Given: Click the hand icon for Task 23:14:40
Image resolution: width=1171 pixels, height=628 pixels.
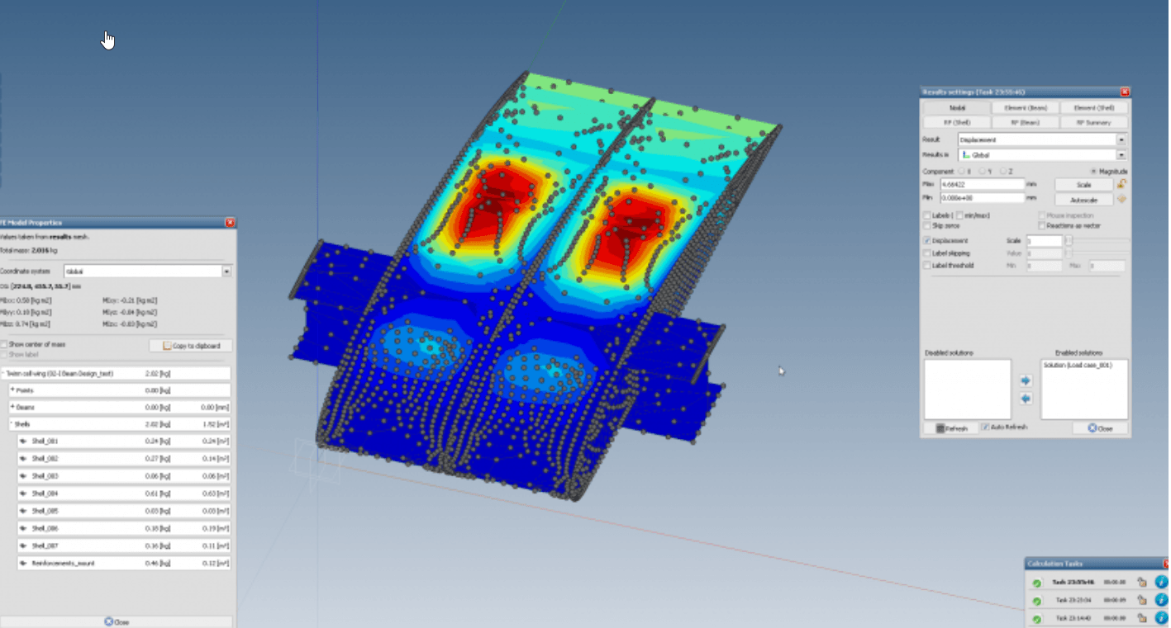Looking at the screenshot, I should pyautogui.click(x=1142, y=618).
